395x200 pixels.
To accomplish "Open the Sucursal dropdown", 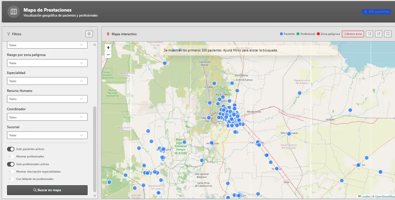I will (47, 135).
